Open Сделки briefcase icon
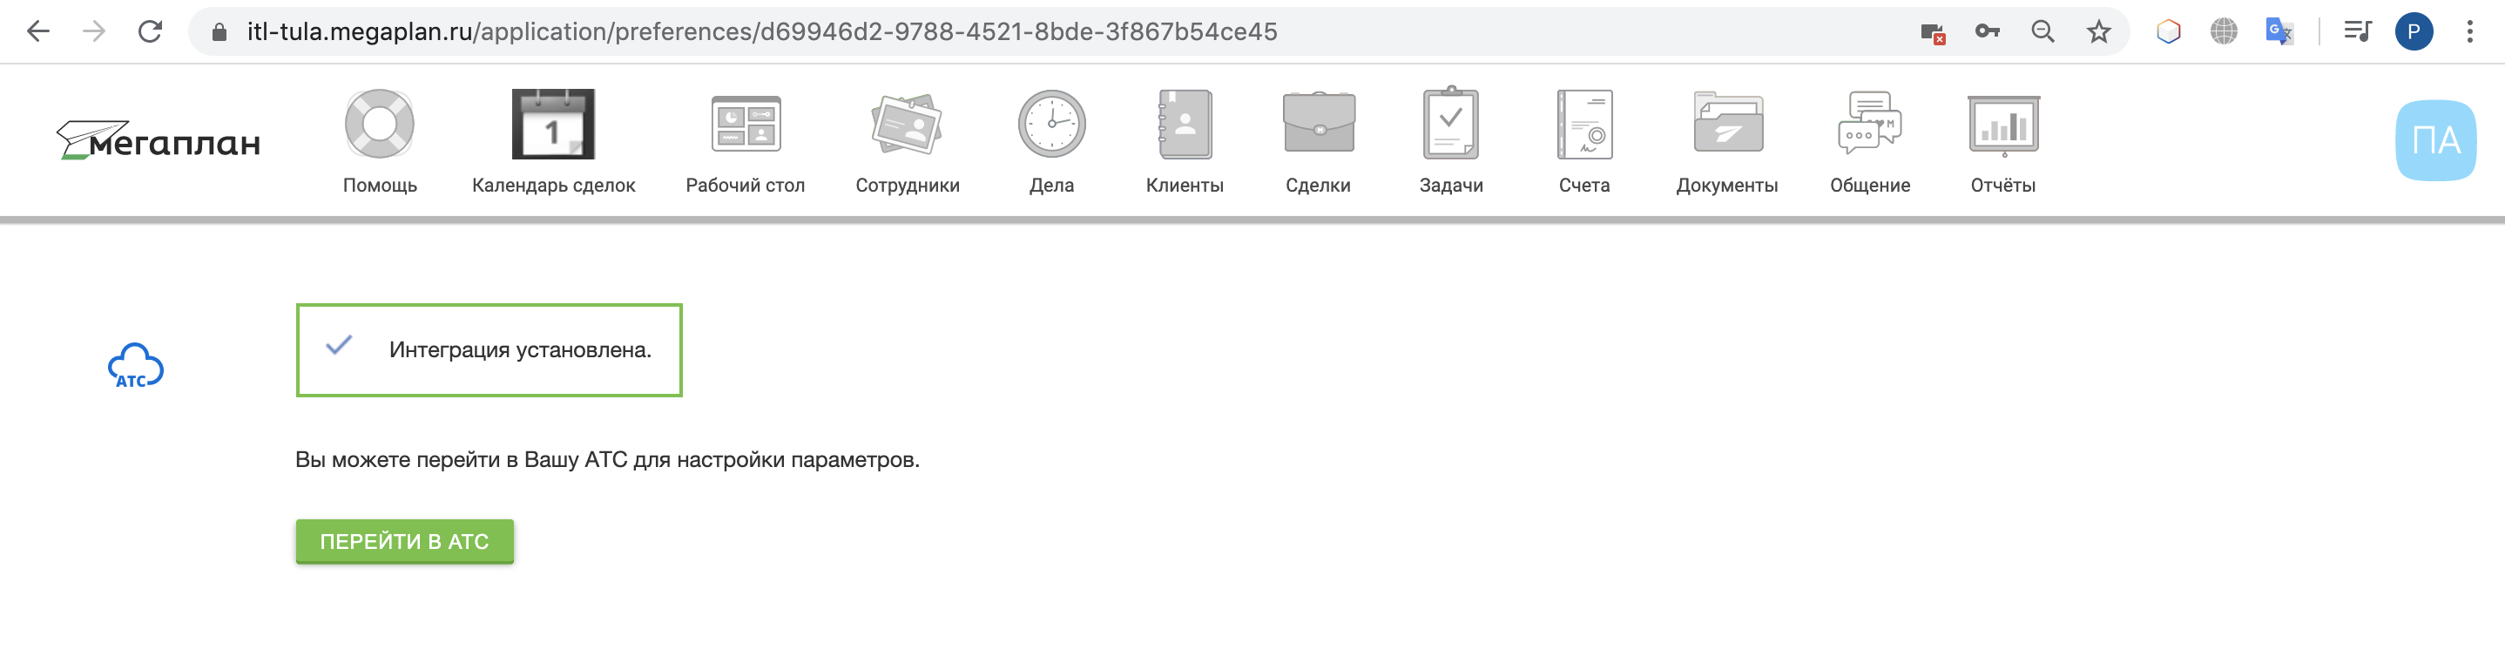The height and width of the screenshot is (650, 2505). point(1319,123)
